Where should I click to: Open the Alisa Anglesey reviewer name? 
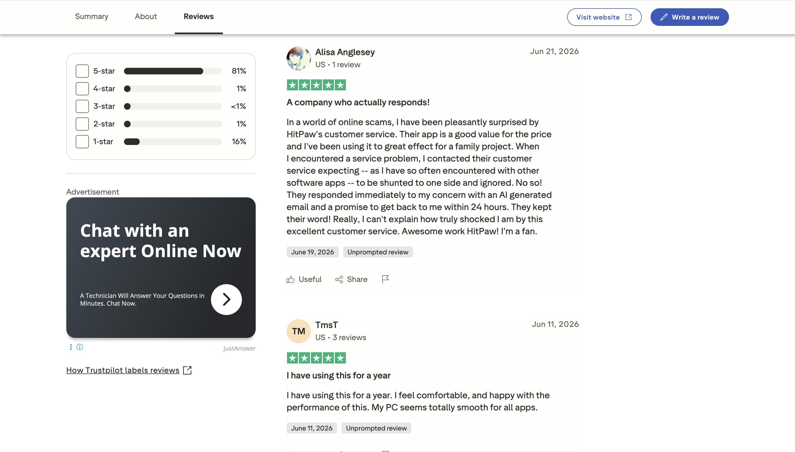pyautogui.click(x=345, y=52)
